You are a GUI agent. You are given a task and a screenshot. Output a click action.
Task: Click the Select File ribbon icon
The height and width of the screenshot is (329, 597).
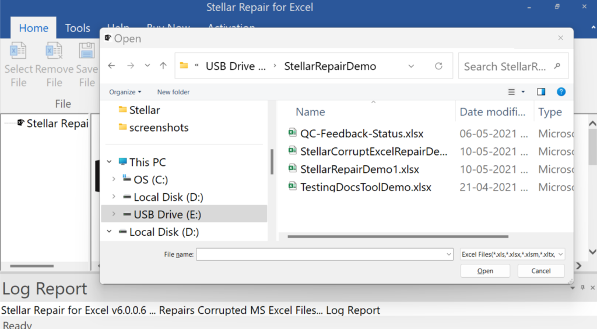[18, 51]
